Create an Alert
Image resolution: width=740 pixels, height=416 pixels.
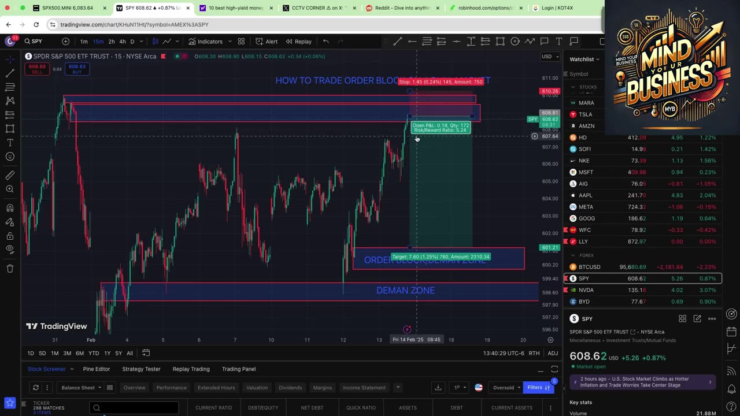point(267,42)
